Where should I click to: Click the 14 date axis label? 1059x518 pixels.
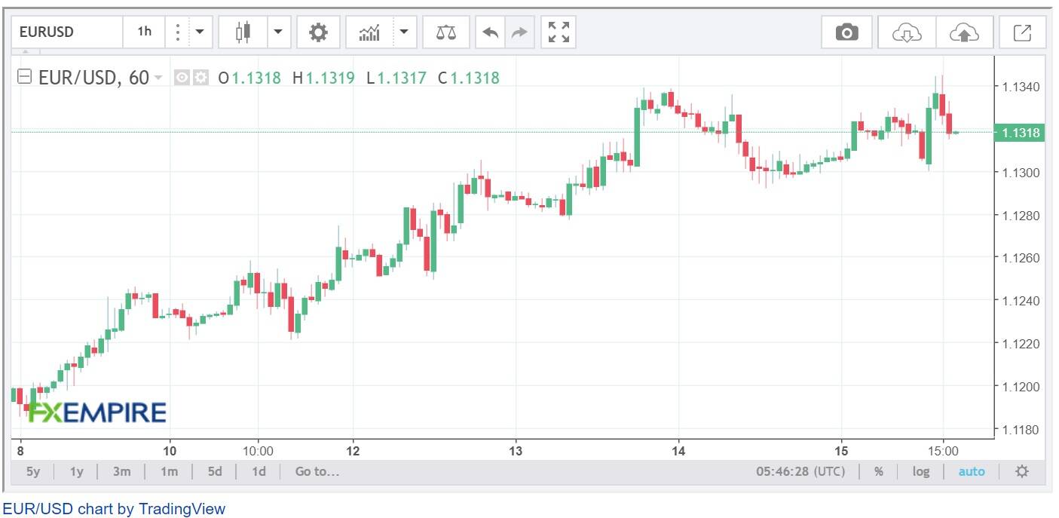(679, 451)
